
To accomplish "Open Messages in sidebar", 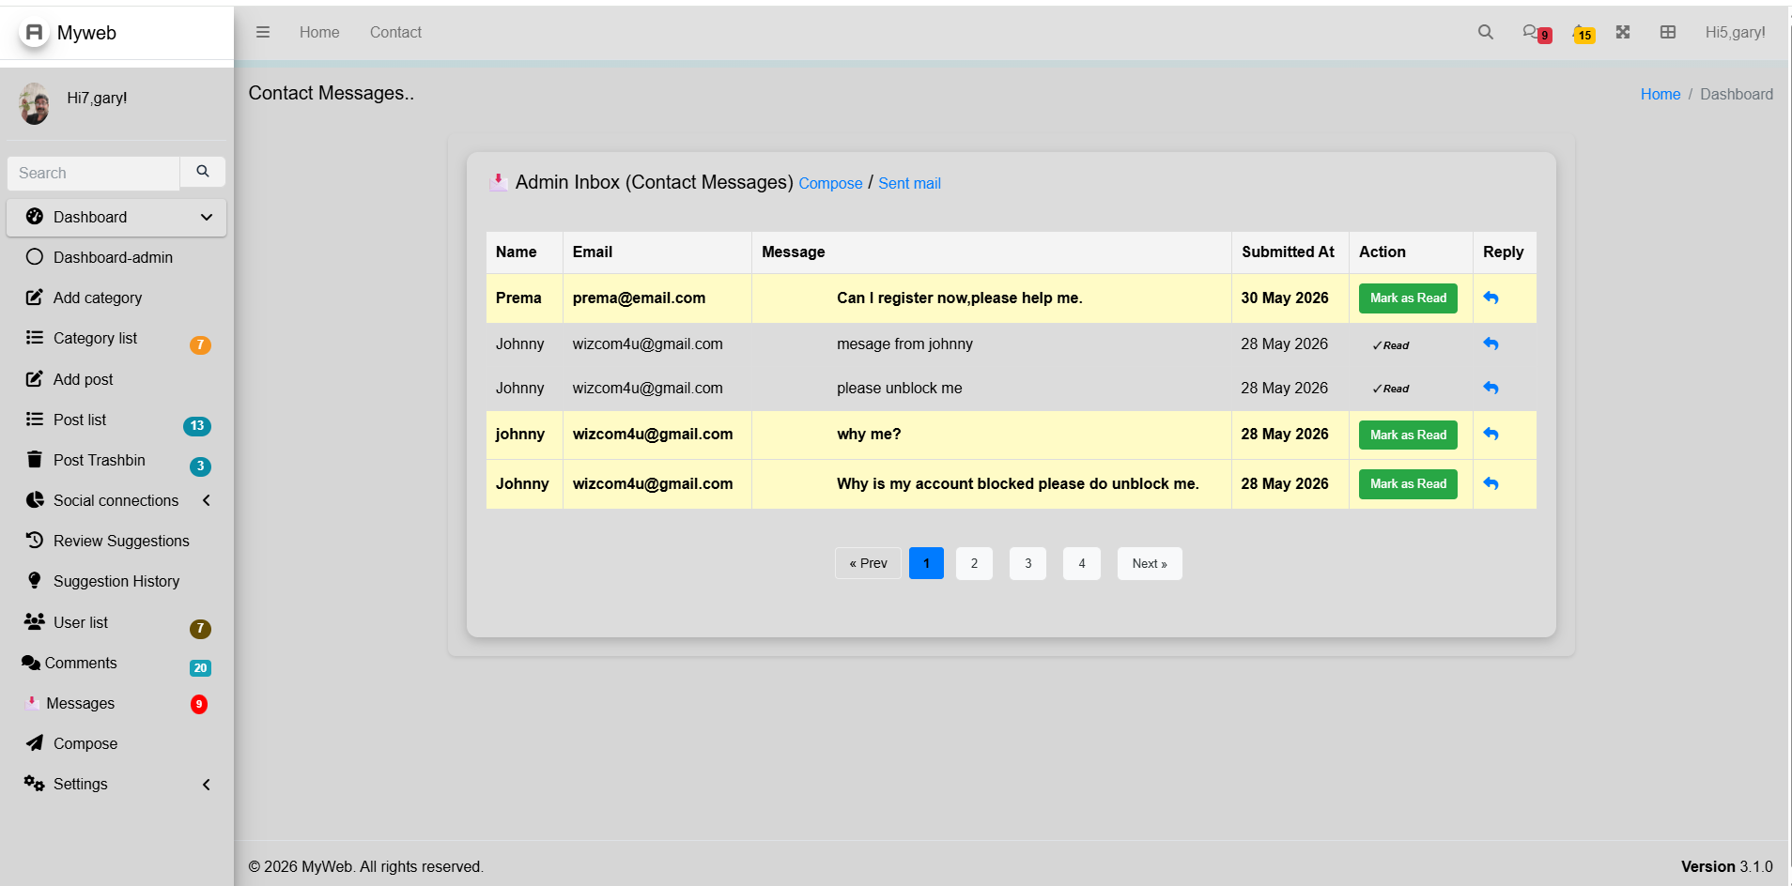I will click(116, 703).
